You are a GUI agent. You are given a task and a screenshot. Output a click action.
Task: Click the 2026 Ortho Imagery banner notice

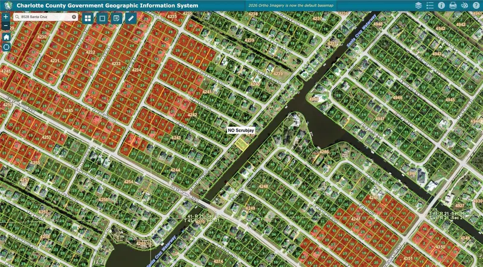(290, 5)
